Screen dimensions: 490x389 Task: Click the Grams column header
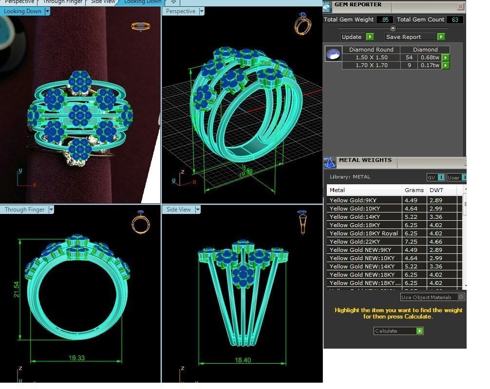[414, 190]
